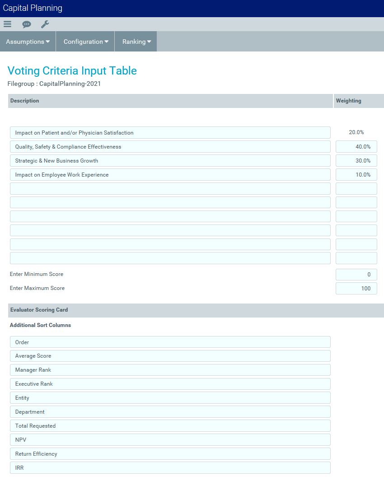Edit the Impact on Employee Work Experience field
384x481 pixels.
click(x=170, y=175)
